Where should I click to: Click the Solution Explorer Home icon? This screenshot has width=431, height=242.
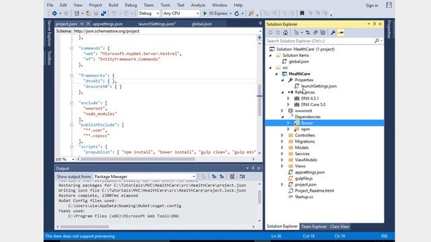coord(286,33)
